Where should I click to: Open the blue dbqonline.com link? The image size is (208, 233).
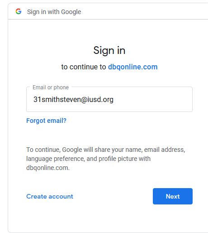(x=133, y=67)
